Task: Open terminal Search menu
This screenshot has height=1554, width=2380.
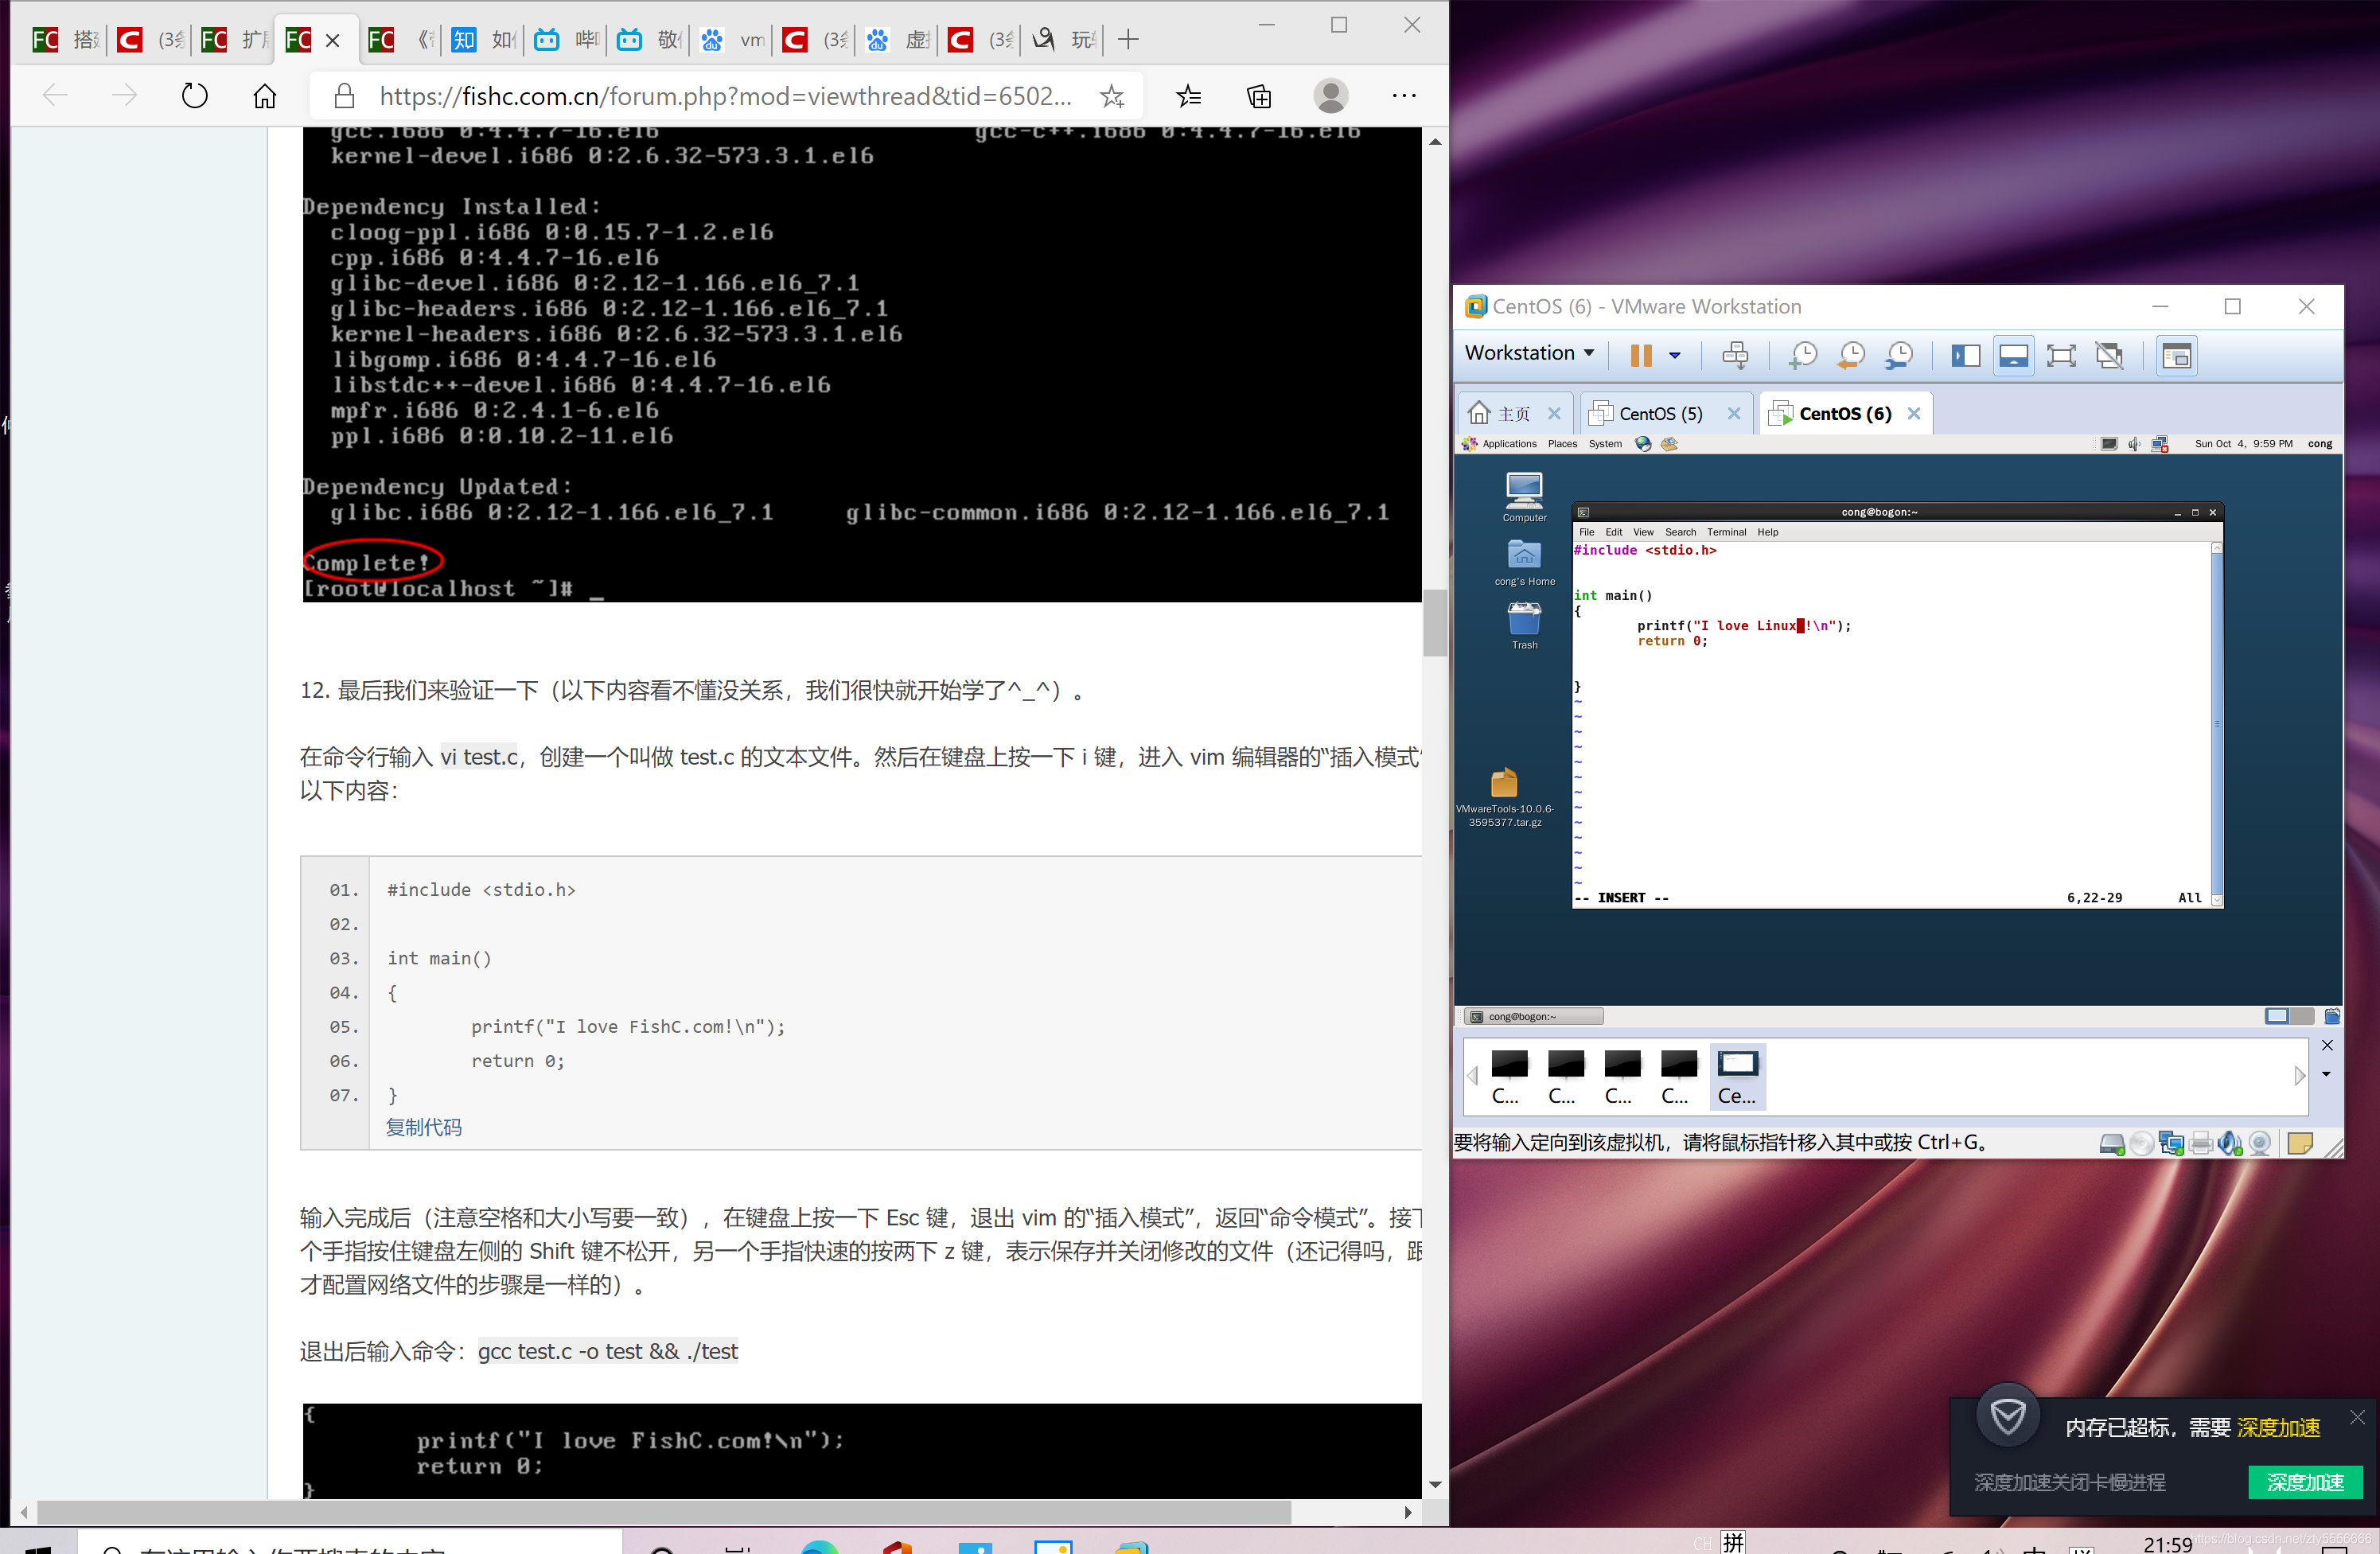Action: coord(1680,532)
